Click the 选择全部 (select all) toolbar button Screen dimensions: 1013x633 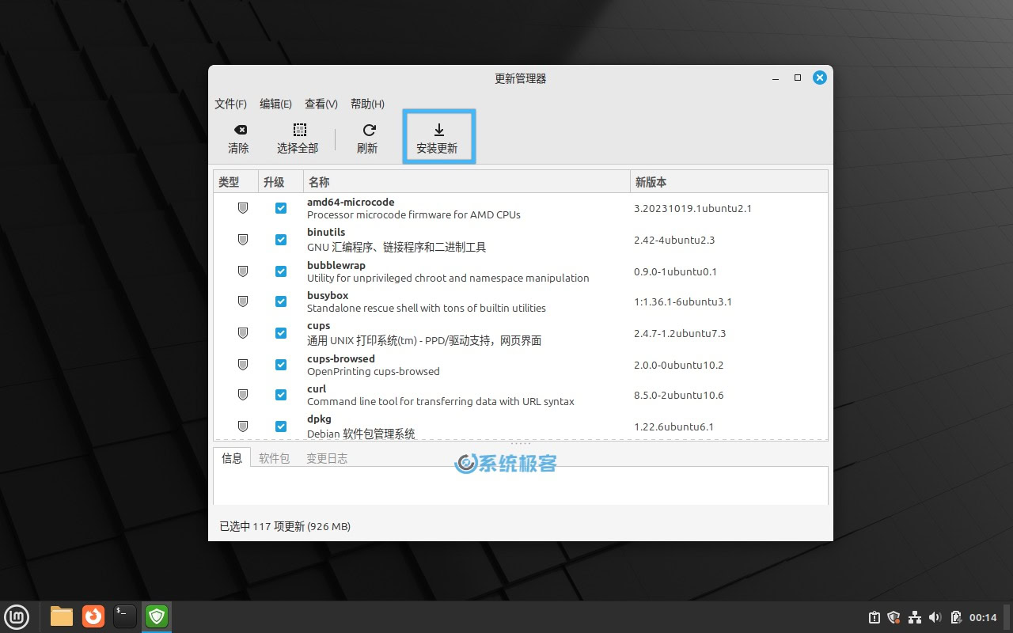coord(298,138)
